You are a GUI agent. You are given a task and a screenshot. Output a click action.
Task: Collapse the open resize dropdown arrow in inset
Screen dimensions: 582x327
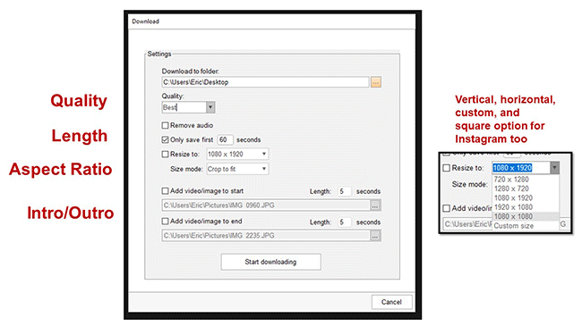click(x=554, y=168)
